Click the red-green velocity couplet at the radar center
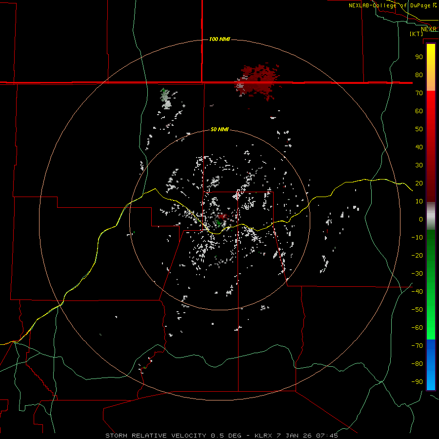 221,220
